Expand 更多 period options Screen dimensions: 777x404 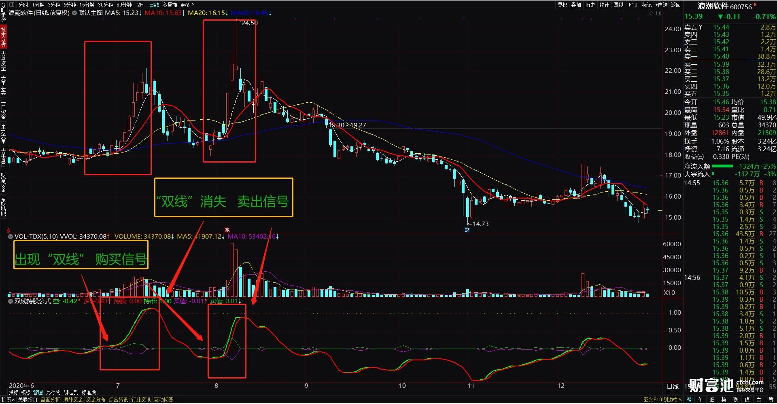pos(187,5)
